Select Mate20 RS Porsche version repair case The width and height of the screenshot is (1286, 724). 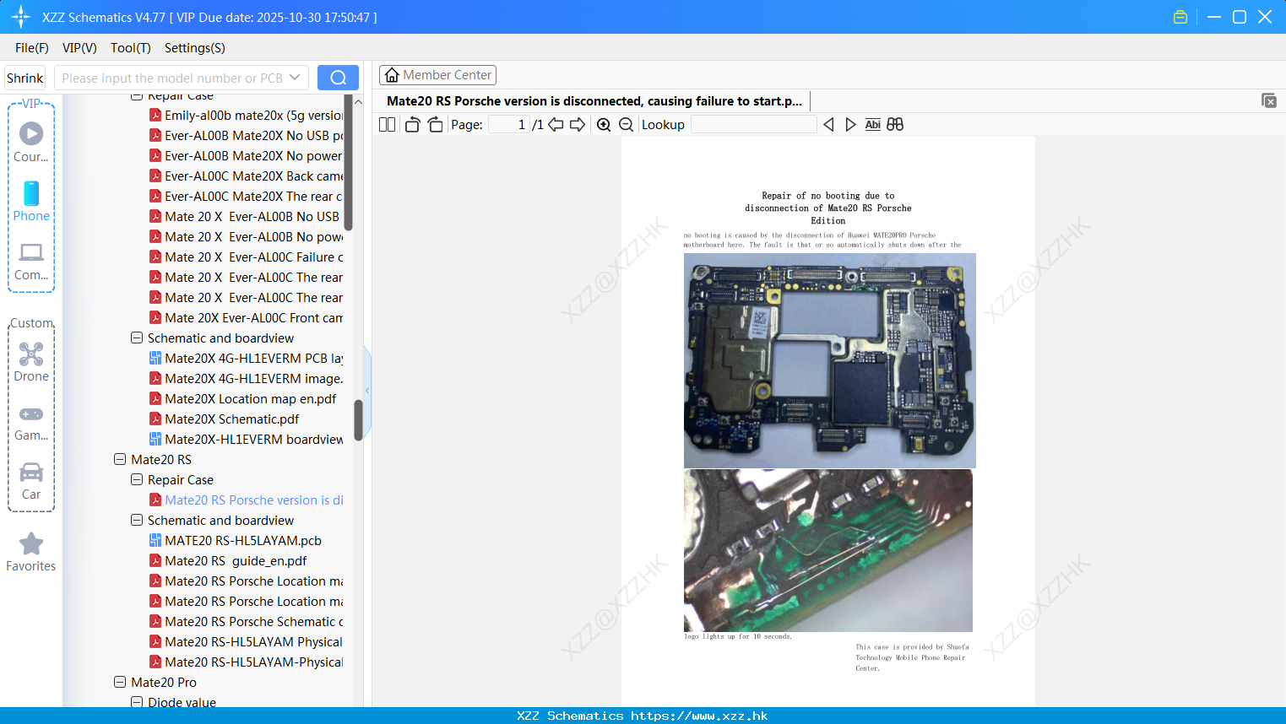pyautogui.click(x=246, y=500)
